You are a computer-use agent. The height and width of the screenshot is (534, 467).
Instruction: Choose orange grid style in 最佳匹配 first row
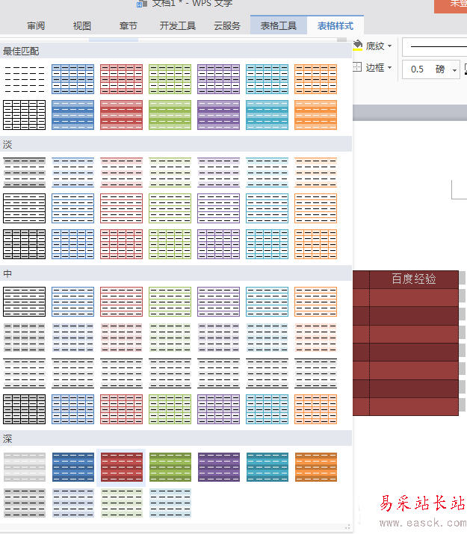click(x=316, y=79)
